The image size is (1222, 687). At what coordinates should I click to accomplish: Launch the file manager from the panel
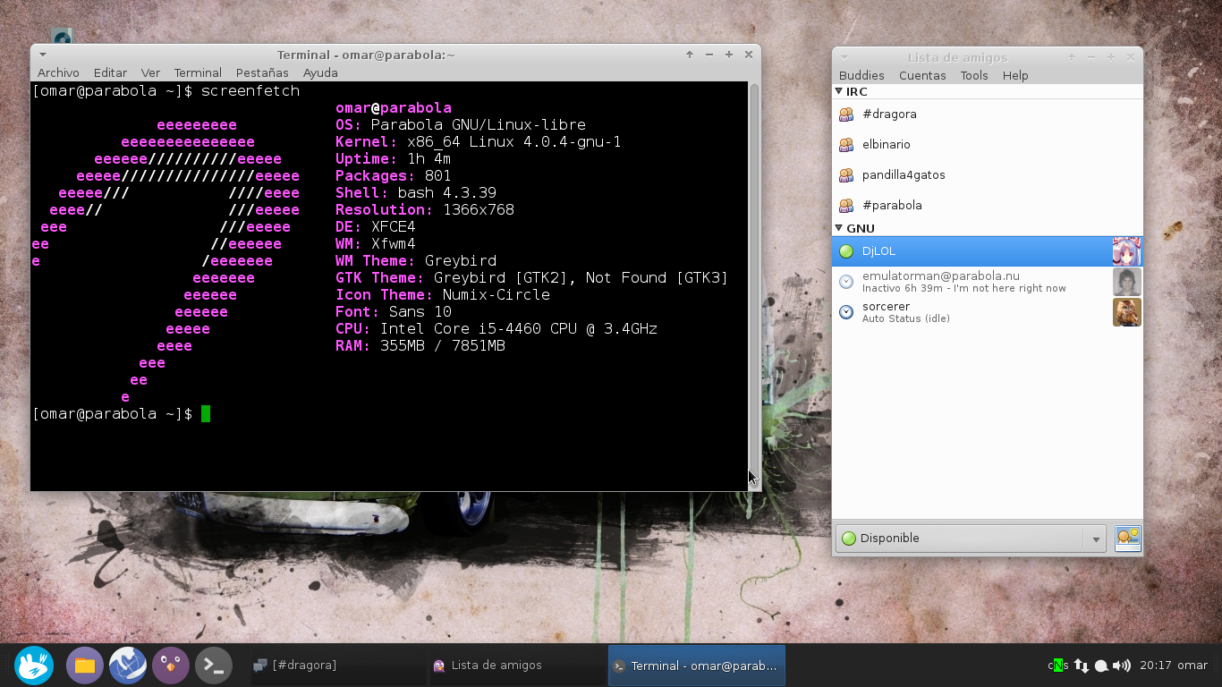(x=85, y=666)
